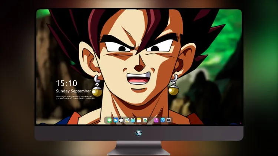Open the Clock app icon in dock
Viewport: 278px width, 156px height.
(121, 120)
